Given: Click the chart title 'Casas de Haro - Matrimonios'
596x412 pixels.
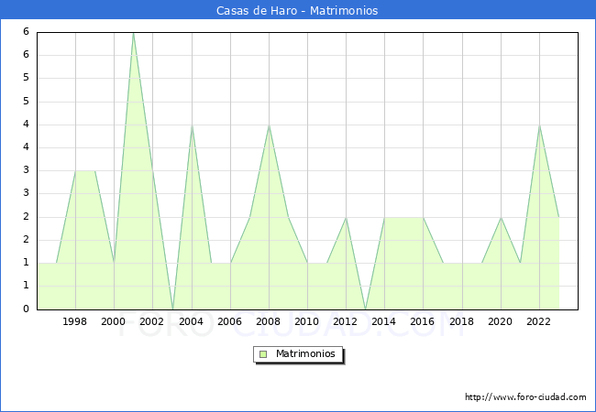Looking at the screenshot, I should coord(297,10).
